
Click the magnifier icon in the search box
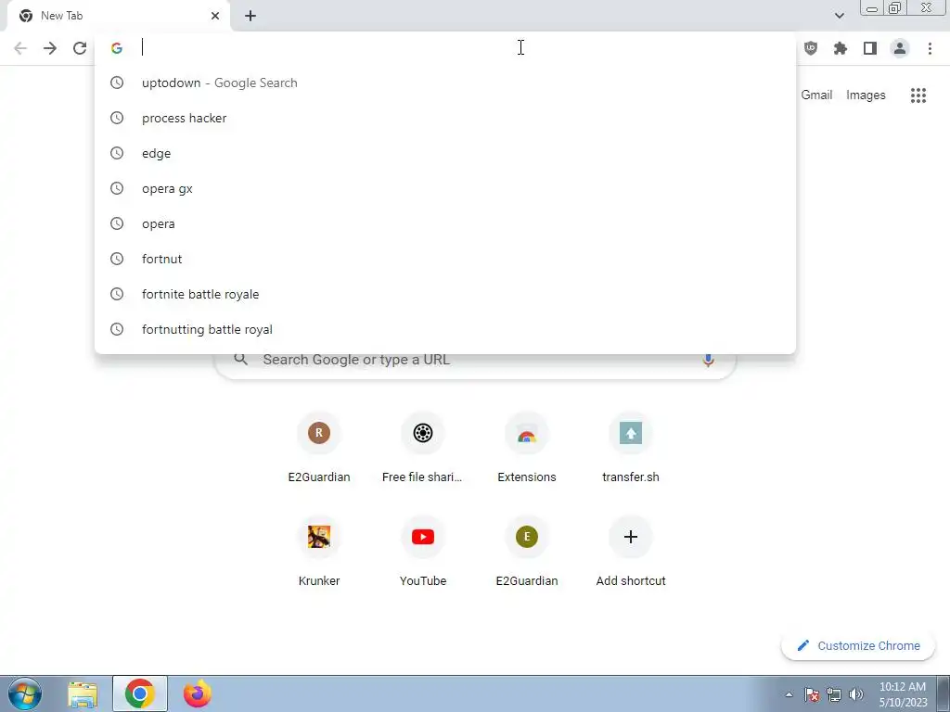point(240,360)
